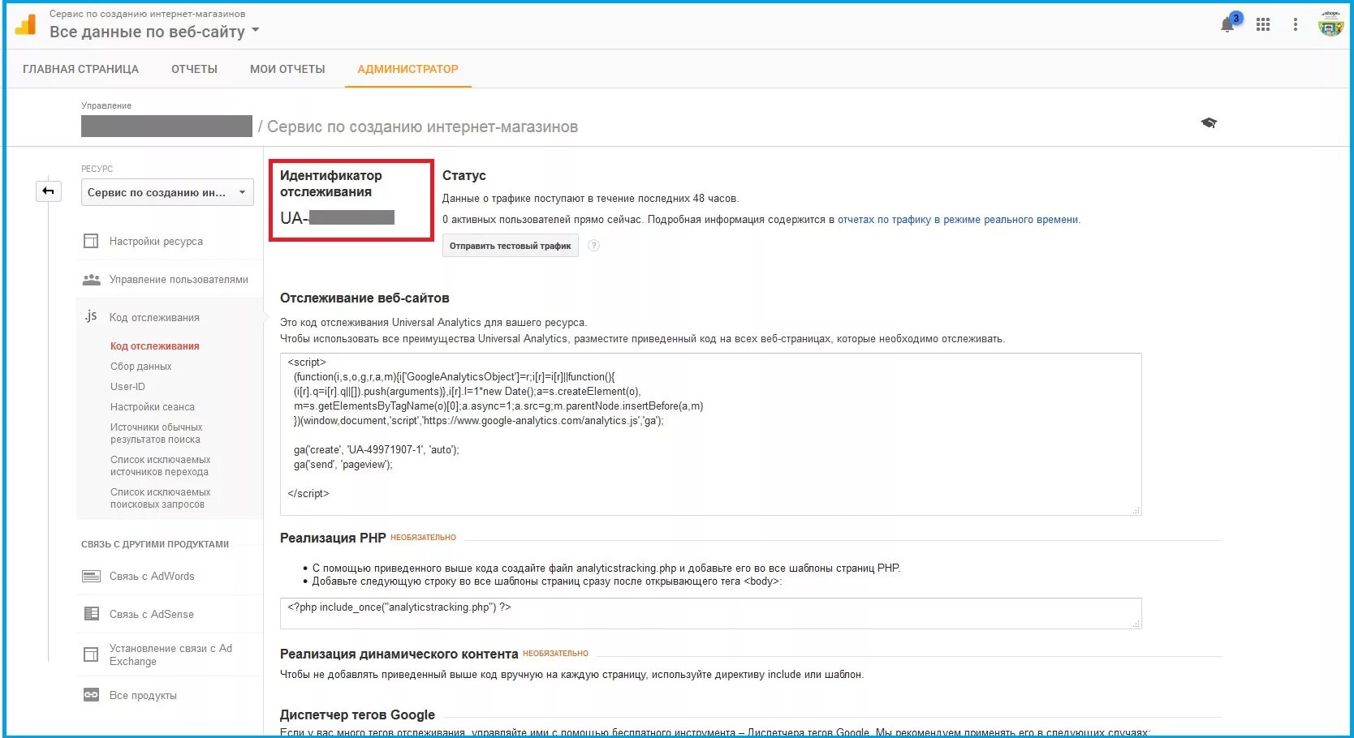Switch to МОИ ОТЧЕТЫ tab

[287, 69]
